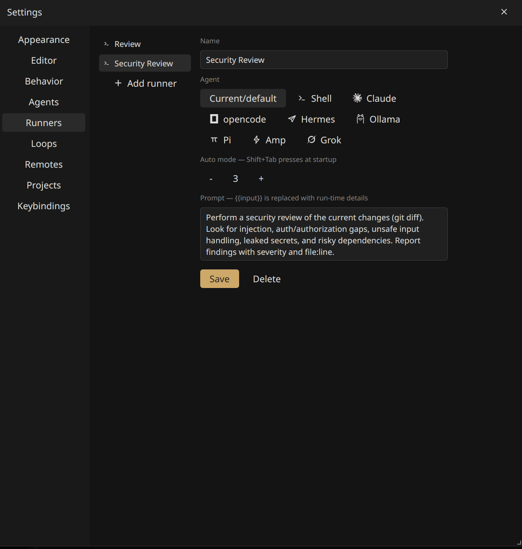Screen dimensions: 522x549
Task: Go to the Agents settings section
Action: pyautogui.click(x=44, y=102)
